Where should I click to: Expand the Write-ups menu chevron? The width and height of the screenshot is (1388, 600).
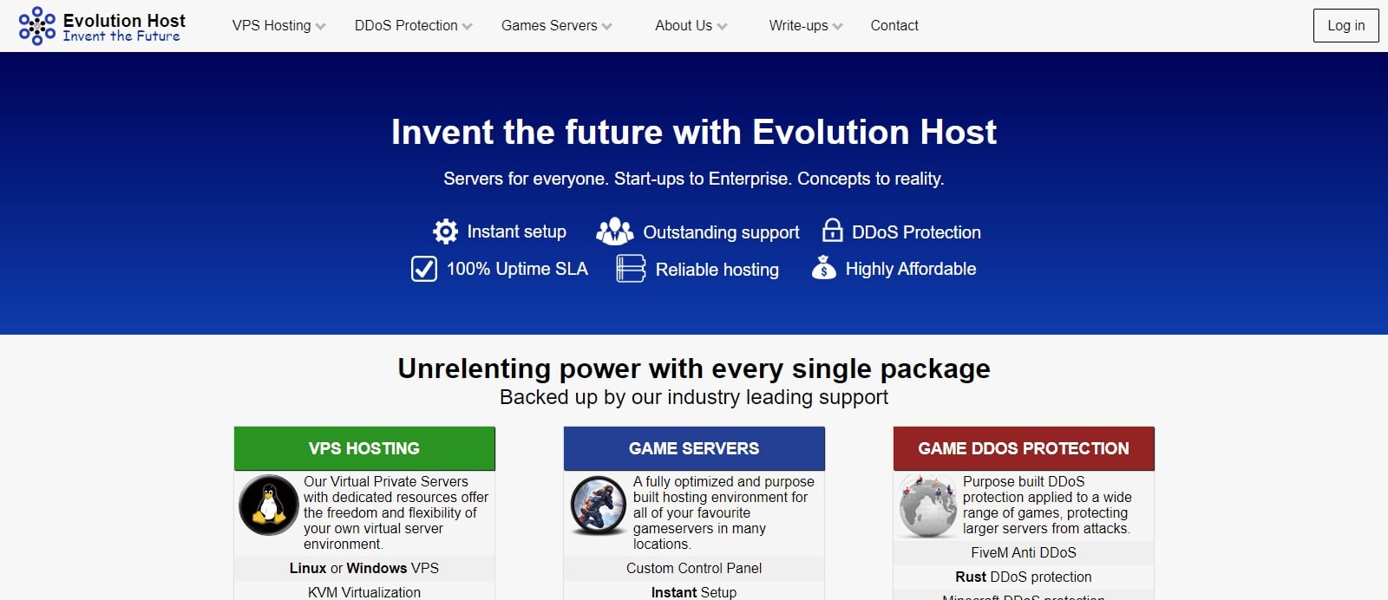pyautogui.click(x=837, y=27)
